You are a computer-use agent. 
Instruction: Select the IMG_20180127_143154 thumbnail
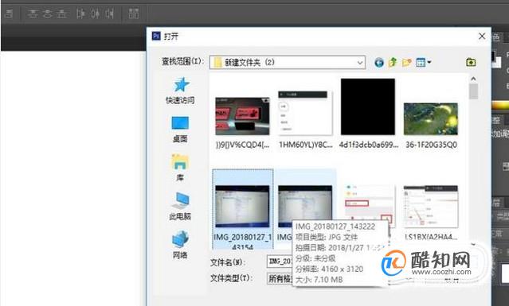point(242,209)
